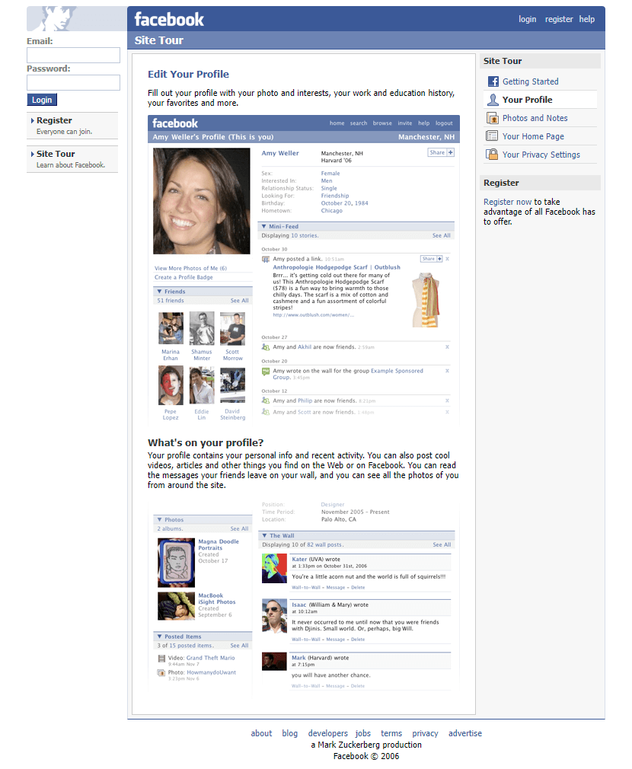This screenshot has width=632, height=769.
Task: Click the lower profile screenshot with Wall
Action: coord(304,597)
